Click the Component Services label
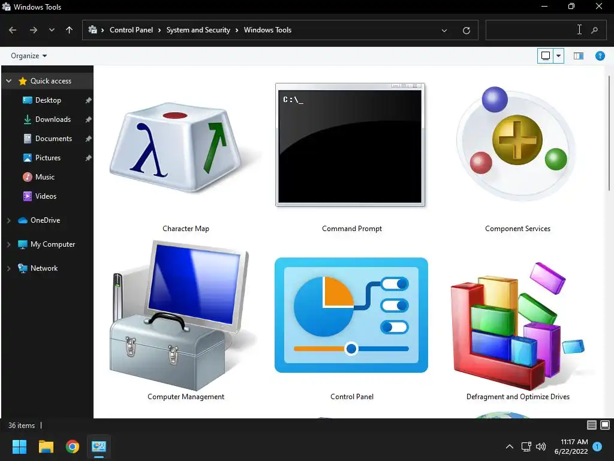The height and width of the screenshot is (461, 614). [x=517, y=229]
